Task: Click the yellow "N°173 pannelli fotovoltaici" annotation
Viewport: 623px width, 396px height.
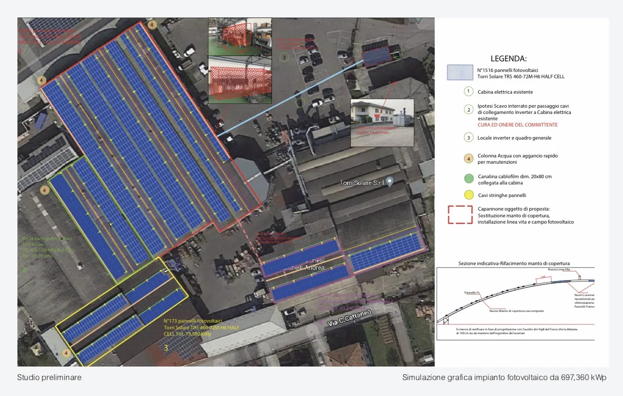Action: (193, 321)
